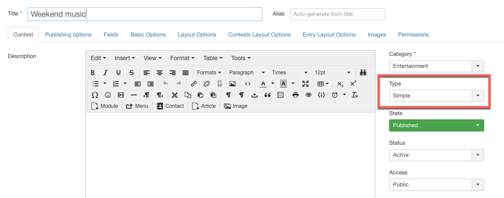Switch to the Publishing options tab

pos(68,34)
